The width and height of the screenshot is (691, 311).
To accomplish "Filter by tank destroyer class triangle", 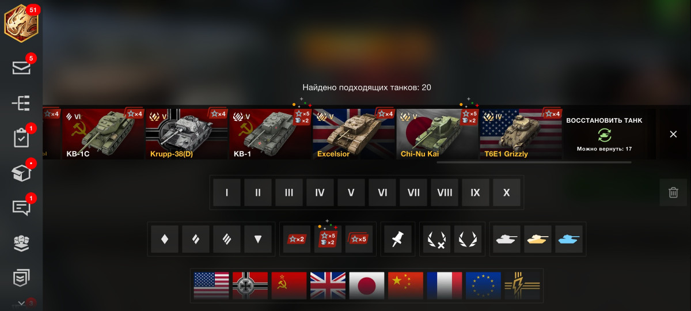I will [258, 239].
